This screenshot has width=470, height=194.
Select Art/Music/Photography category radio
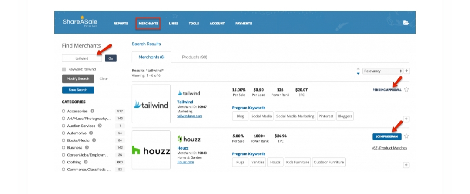64,119
